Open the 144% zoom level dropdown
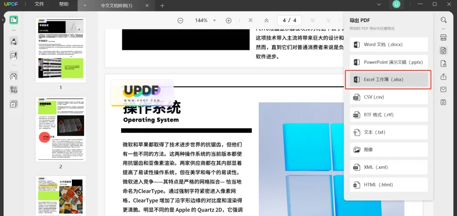Viewport: 457px width, 216px height. pos(215,20)
